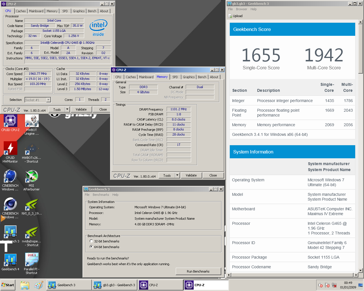Open File menu in gb3.gb3 window
This screenshot has height=291, width=364.
click(230, 9)
